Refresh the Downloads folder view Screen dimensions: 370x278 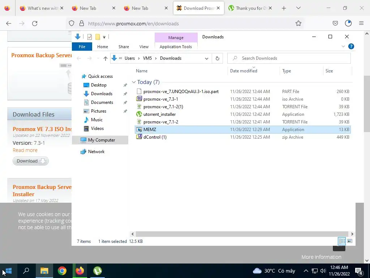pos(217,58)
